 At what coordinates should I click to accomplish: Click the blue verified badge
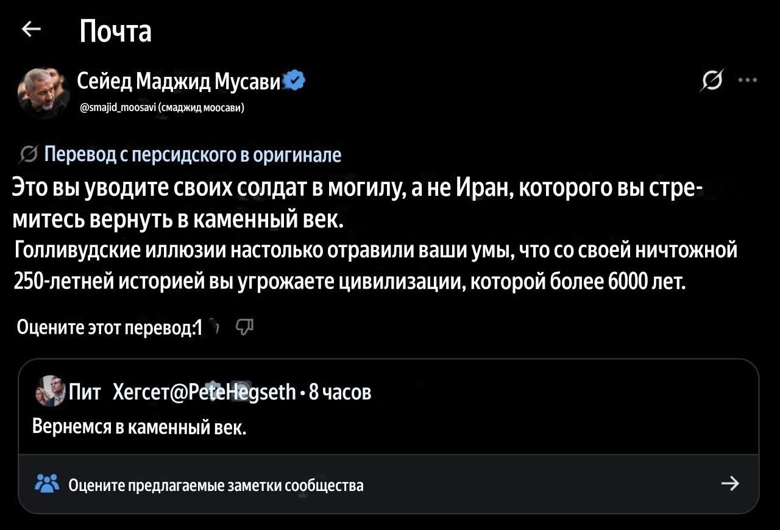pos(296,81)
